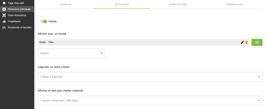Expand the Champ à légender dropdown arrow
Viewport: 266px width, 109px height.
[259, 77]
